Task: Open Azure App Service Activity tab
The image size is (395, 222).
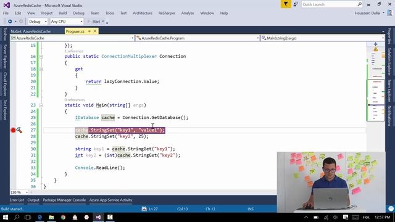Action: tap(110, 200)
